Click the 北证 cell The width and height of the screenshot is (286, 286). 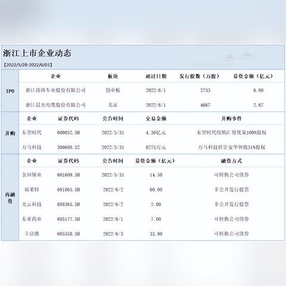click(113, 105)
